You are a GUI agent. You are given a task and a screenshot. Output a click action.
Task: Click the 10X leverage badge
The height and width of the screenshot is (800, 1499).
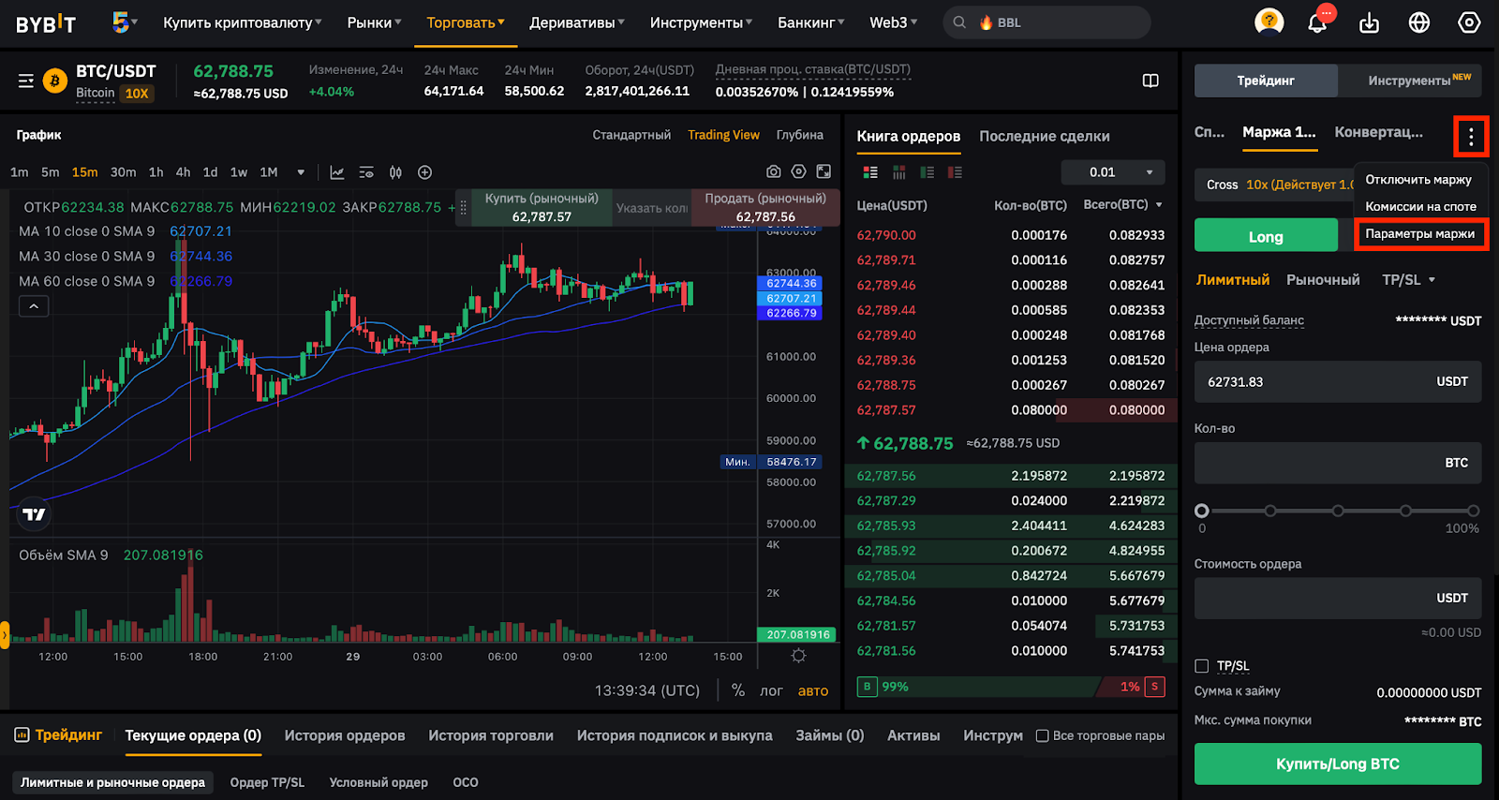click(137, 93)
